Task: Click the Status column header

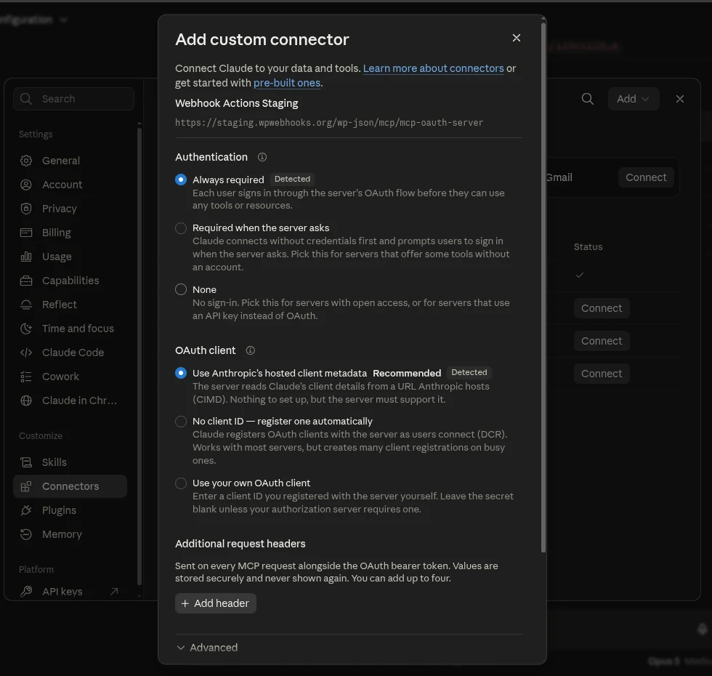Action: [x=588, y=247]
